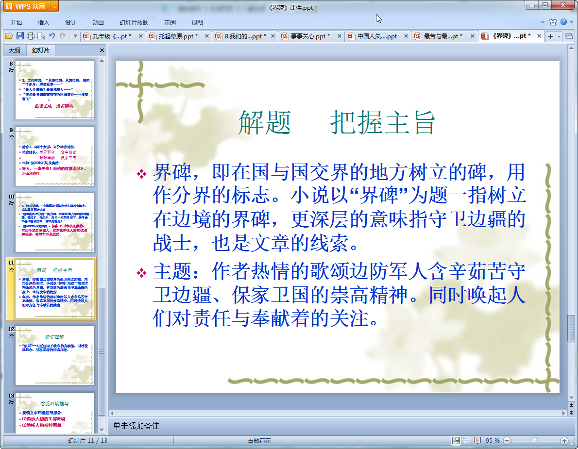Select slide 10 thumbnail

54,222
